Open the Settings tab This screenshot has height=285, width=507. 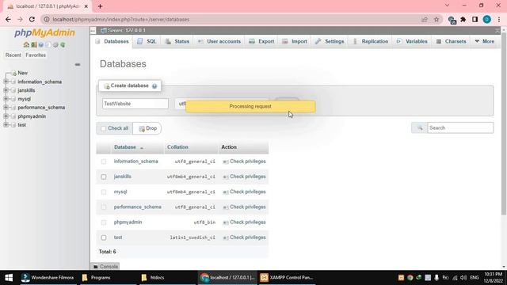pos(330,41)
